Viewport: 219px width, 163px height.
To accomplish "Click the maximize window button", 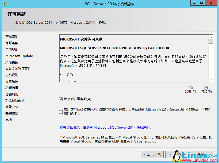I will coord(201,3).
